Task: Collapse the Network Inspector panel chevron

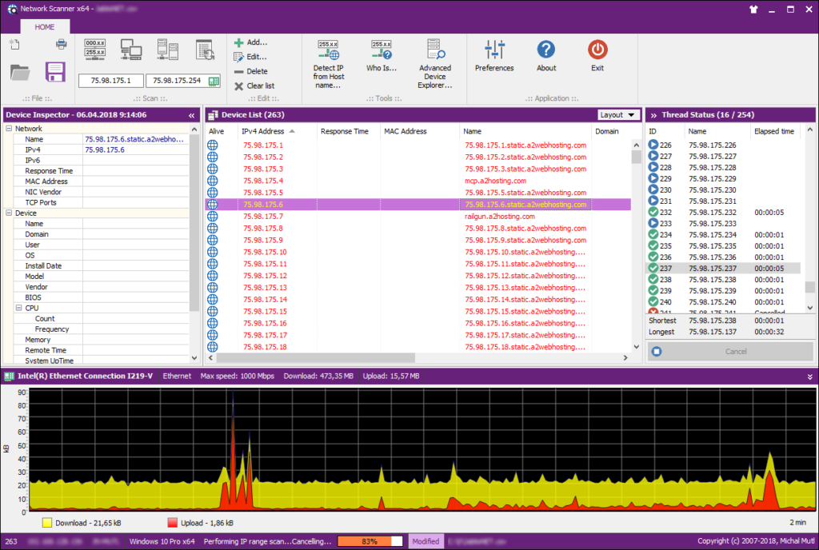Action: coord(191,114)
